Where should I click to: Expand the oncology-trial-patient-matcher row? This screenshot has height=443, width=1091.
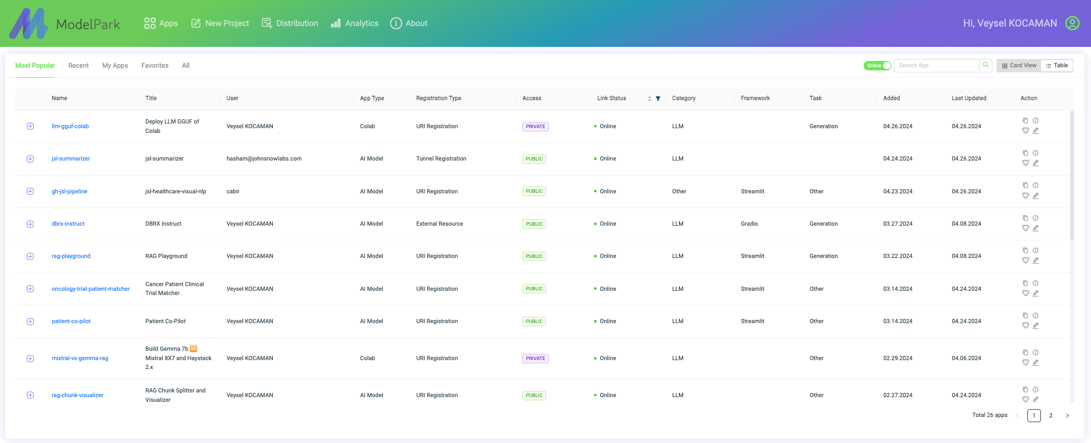tap(30, 289)
